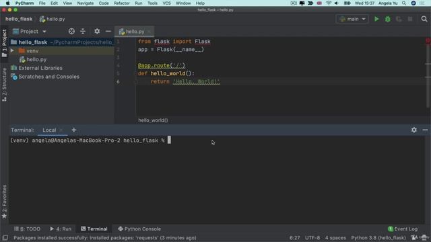The height and width of the screenshot is (242, 431).
Task: Toggle the Structure side tab
Action: click(x=5, y=85)
